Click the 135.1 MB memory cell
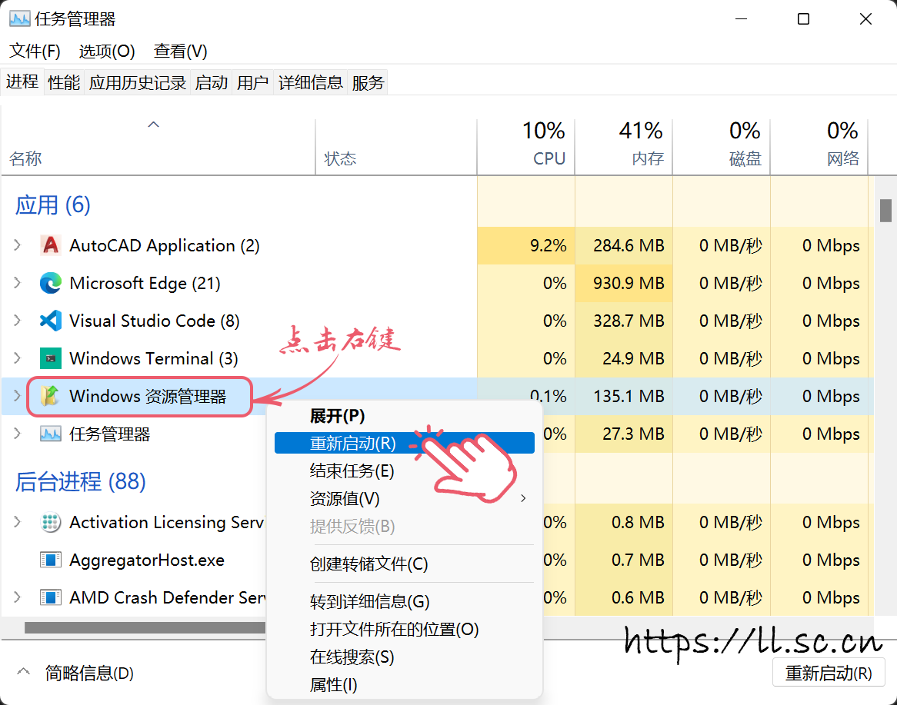The height and width of the screenshot is (705, 897). coord(624,396)
